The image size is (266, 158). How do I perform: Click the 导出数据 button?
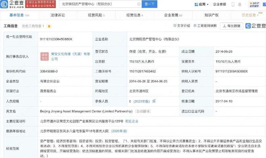tap(232, 26)
